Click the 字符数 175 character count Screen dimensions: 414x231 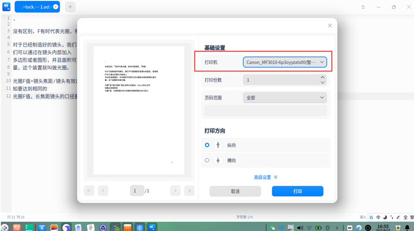tap(245, 217)
